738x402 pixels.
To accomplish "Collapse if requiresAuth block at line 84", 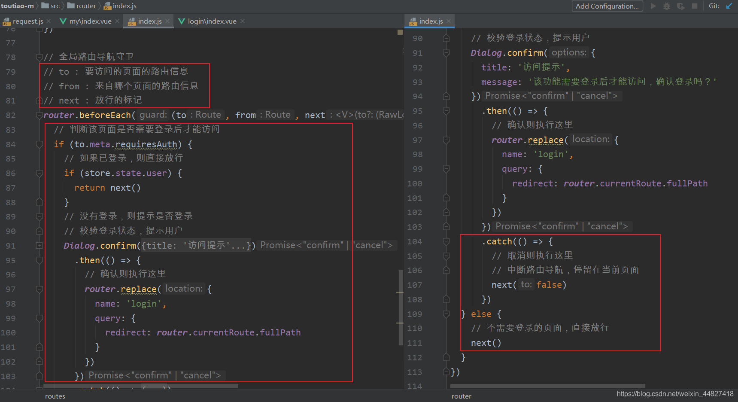I will [39, 144].
